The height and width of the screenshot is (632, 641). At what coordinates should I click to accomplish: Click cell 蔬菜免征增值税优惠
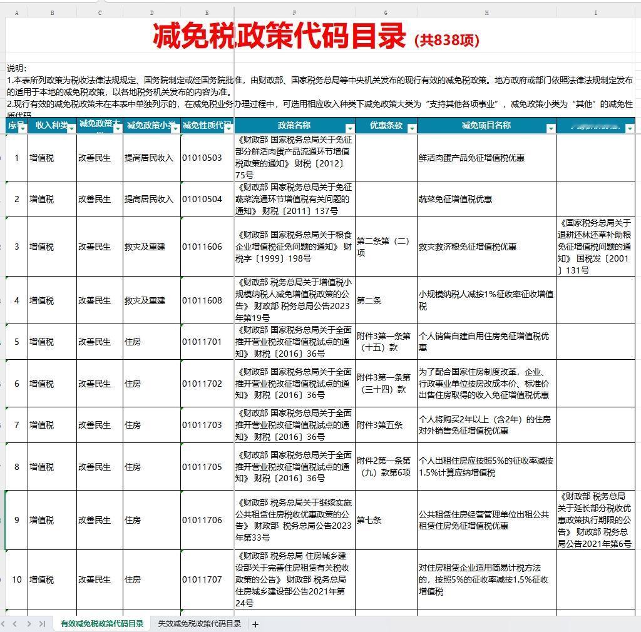click(x=486, y=199)
